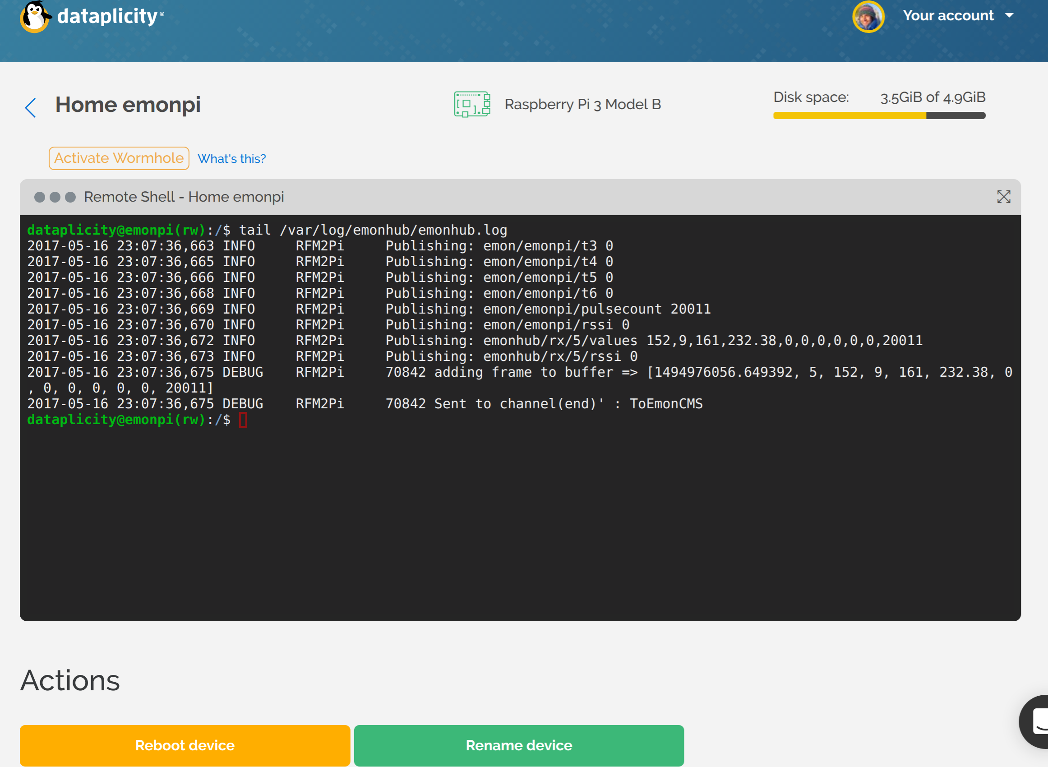Click the second gray dot in the shell title bar

pyautogui.click(x=55, y=197)
